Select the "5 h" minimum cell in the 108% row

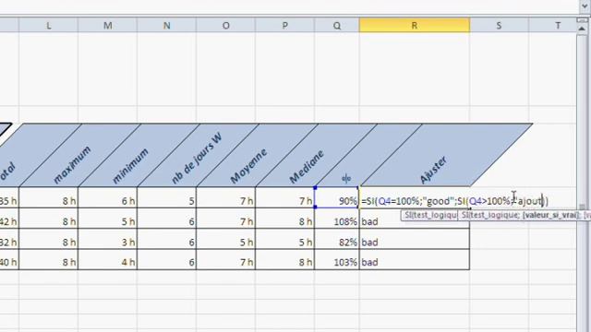[x=108, y=218]
